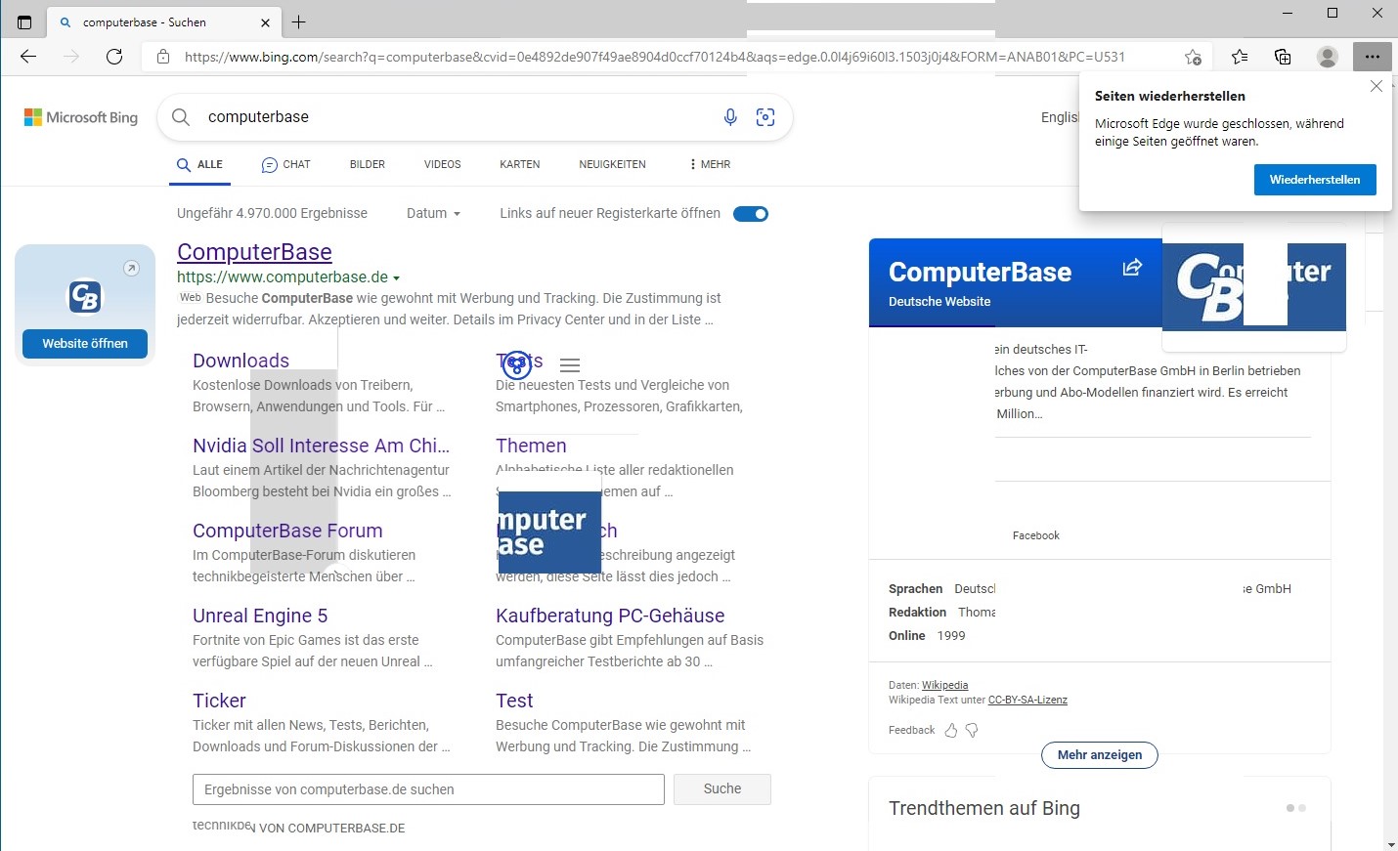
Task: Open a new browser tab
Action: pyautogui.click(x=299, y=21)
